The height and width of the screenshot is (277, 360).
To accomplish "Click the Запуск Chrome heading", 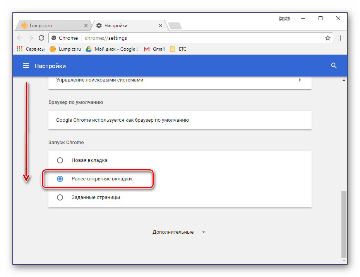I will pos(66,143).
